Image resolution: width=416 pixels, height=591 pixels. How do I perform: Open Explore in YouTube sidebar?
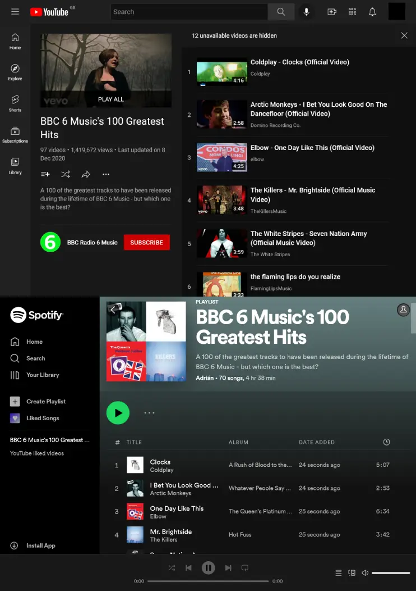pyautogui.click(x=15, y=72)
